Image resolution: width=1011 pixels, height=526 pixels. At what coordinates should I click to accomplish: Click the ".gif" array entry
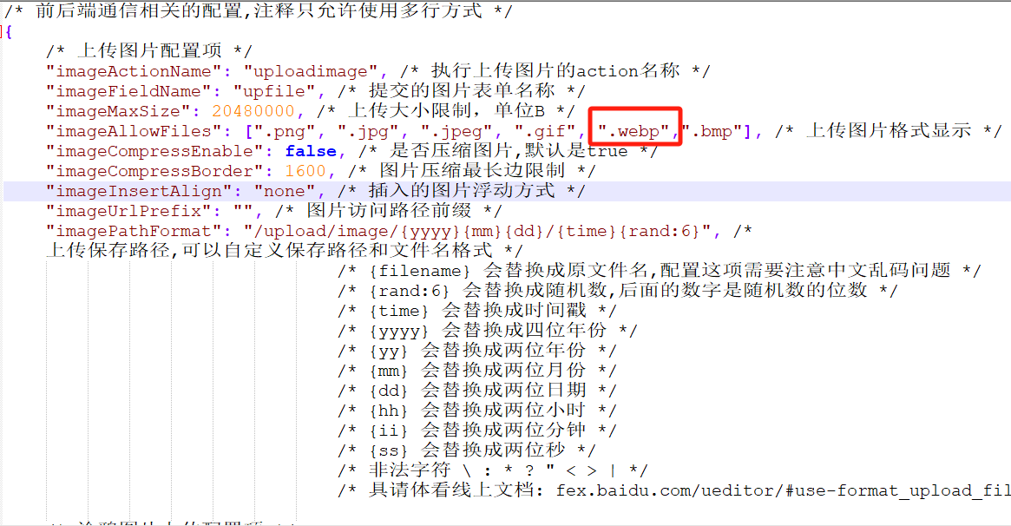[x=544, y=132]
